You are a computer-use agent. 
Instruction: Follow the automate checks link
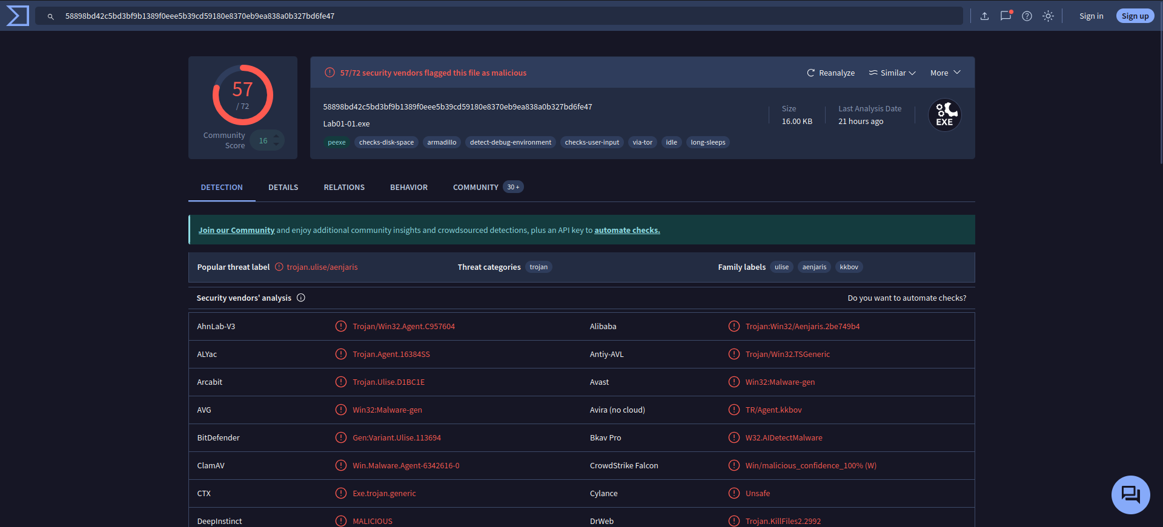click(x=627, y=230)
